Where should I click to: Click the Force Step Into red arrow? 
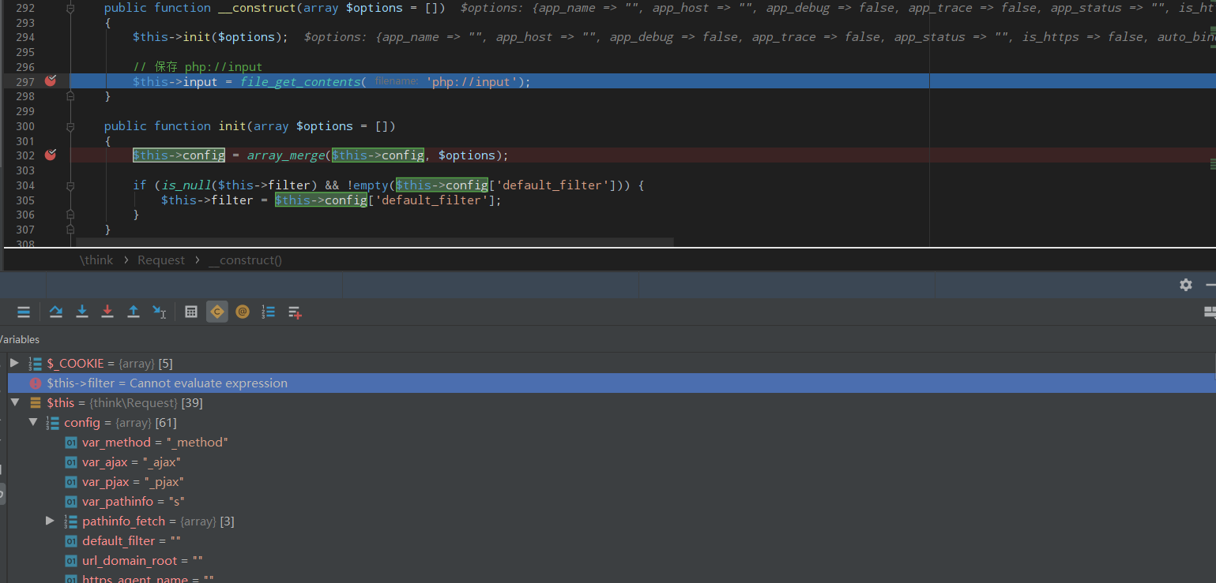point(107,312)
